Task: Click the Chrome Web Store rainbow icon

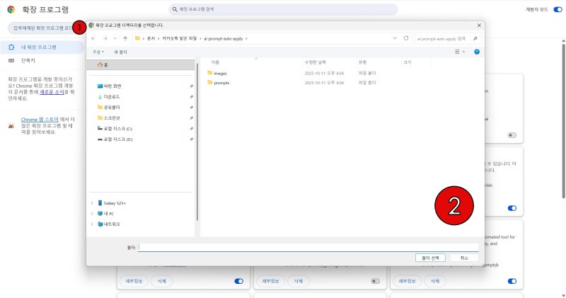Action: tap(11, 126)
